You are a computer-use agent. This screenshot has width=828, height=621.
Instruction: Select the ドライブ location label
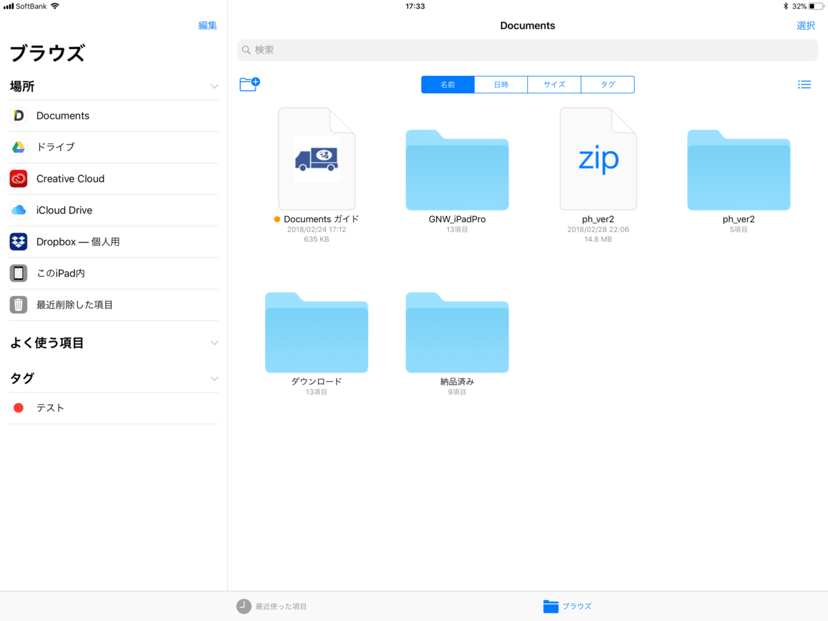(x=55, y=147)
